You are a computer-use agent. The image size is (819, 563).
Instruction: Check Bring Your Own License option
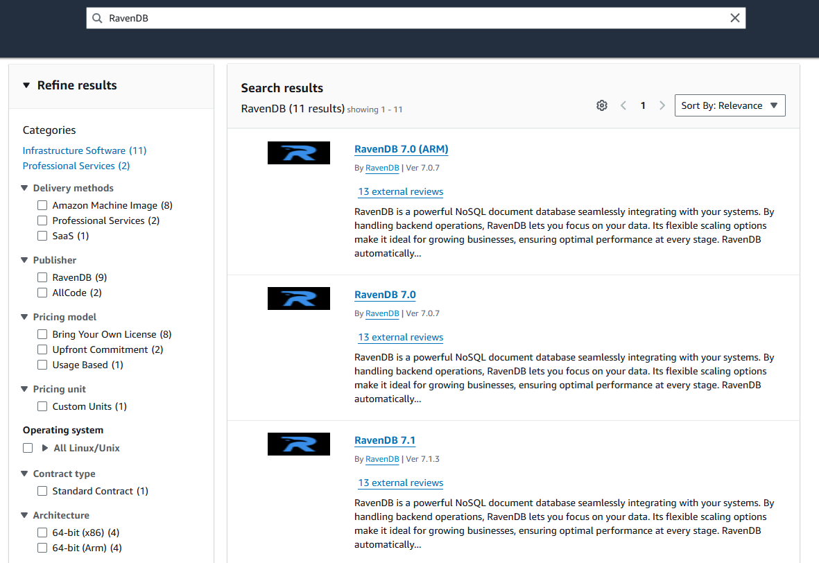coord(42,334)
